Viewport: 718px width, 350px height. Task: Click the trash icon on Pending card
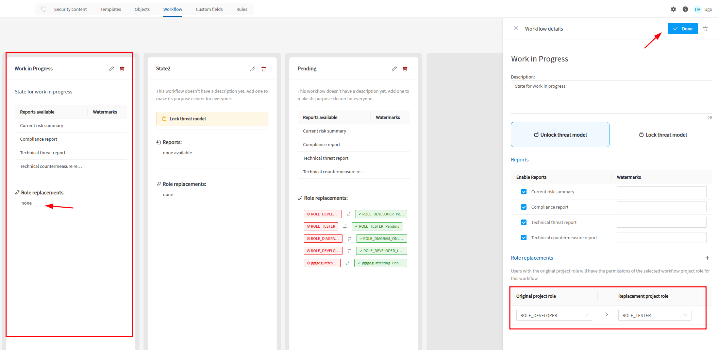pyautogui.click(x=405, y=69)
